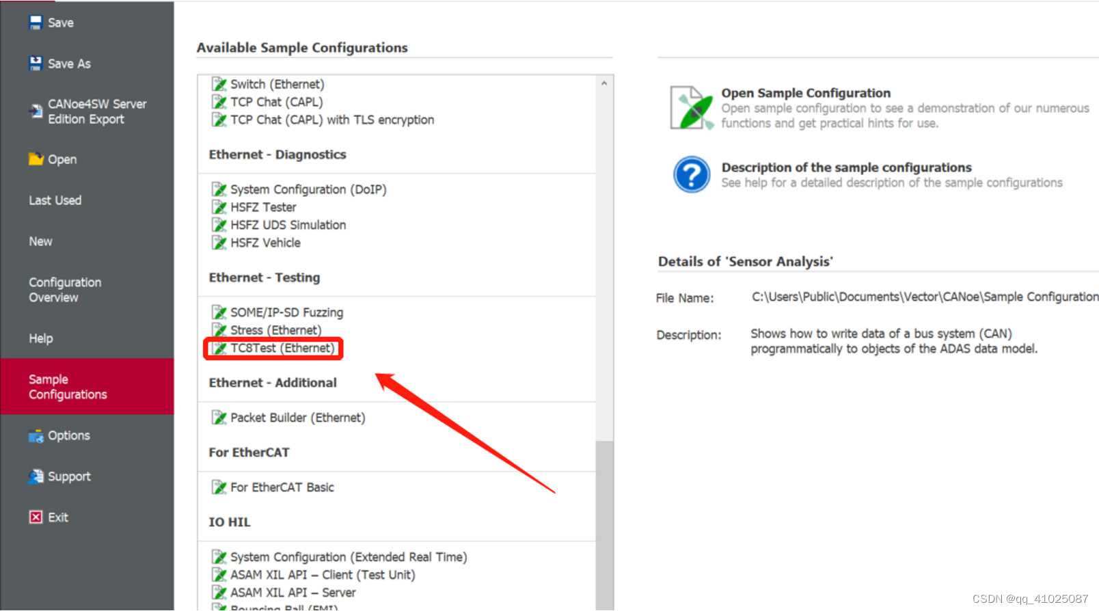Image resolution: width=1099 pixels, height=611 pixels.
Task: Select System Configuration (Extended Real Time) sample
Action: click(x=349, y=557)
